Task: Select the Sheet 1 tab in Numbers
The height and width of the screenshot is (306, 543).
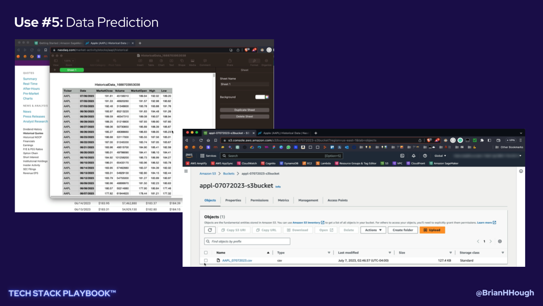Action: coord(72,70)
